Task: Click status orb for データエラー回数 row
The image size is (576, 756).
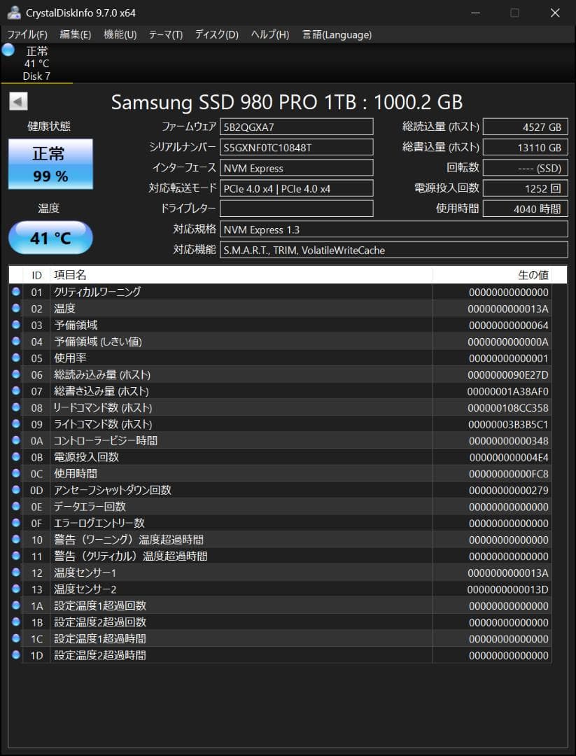Action: pos(16,506)
